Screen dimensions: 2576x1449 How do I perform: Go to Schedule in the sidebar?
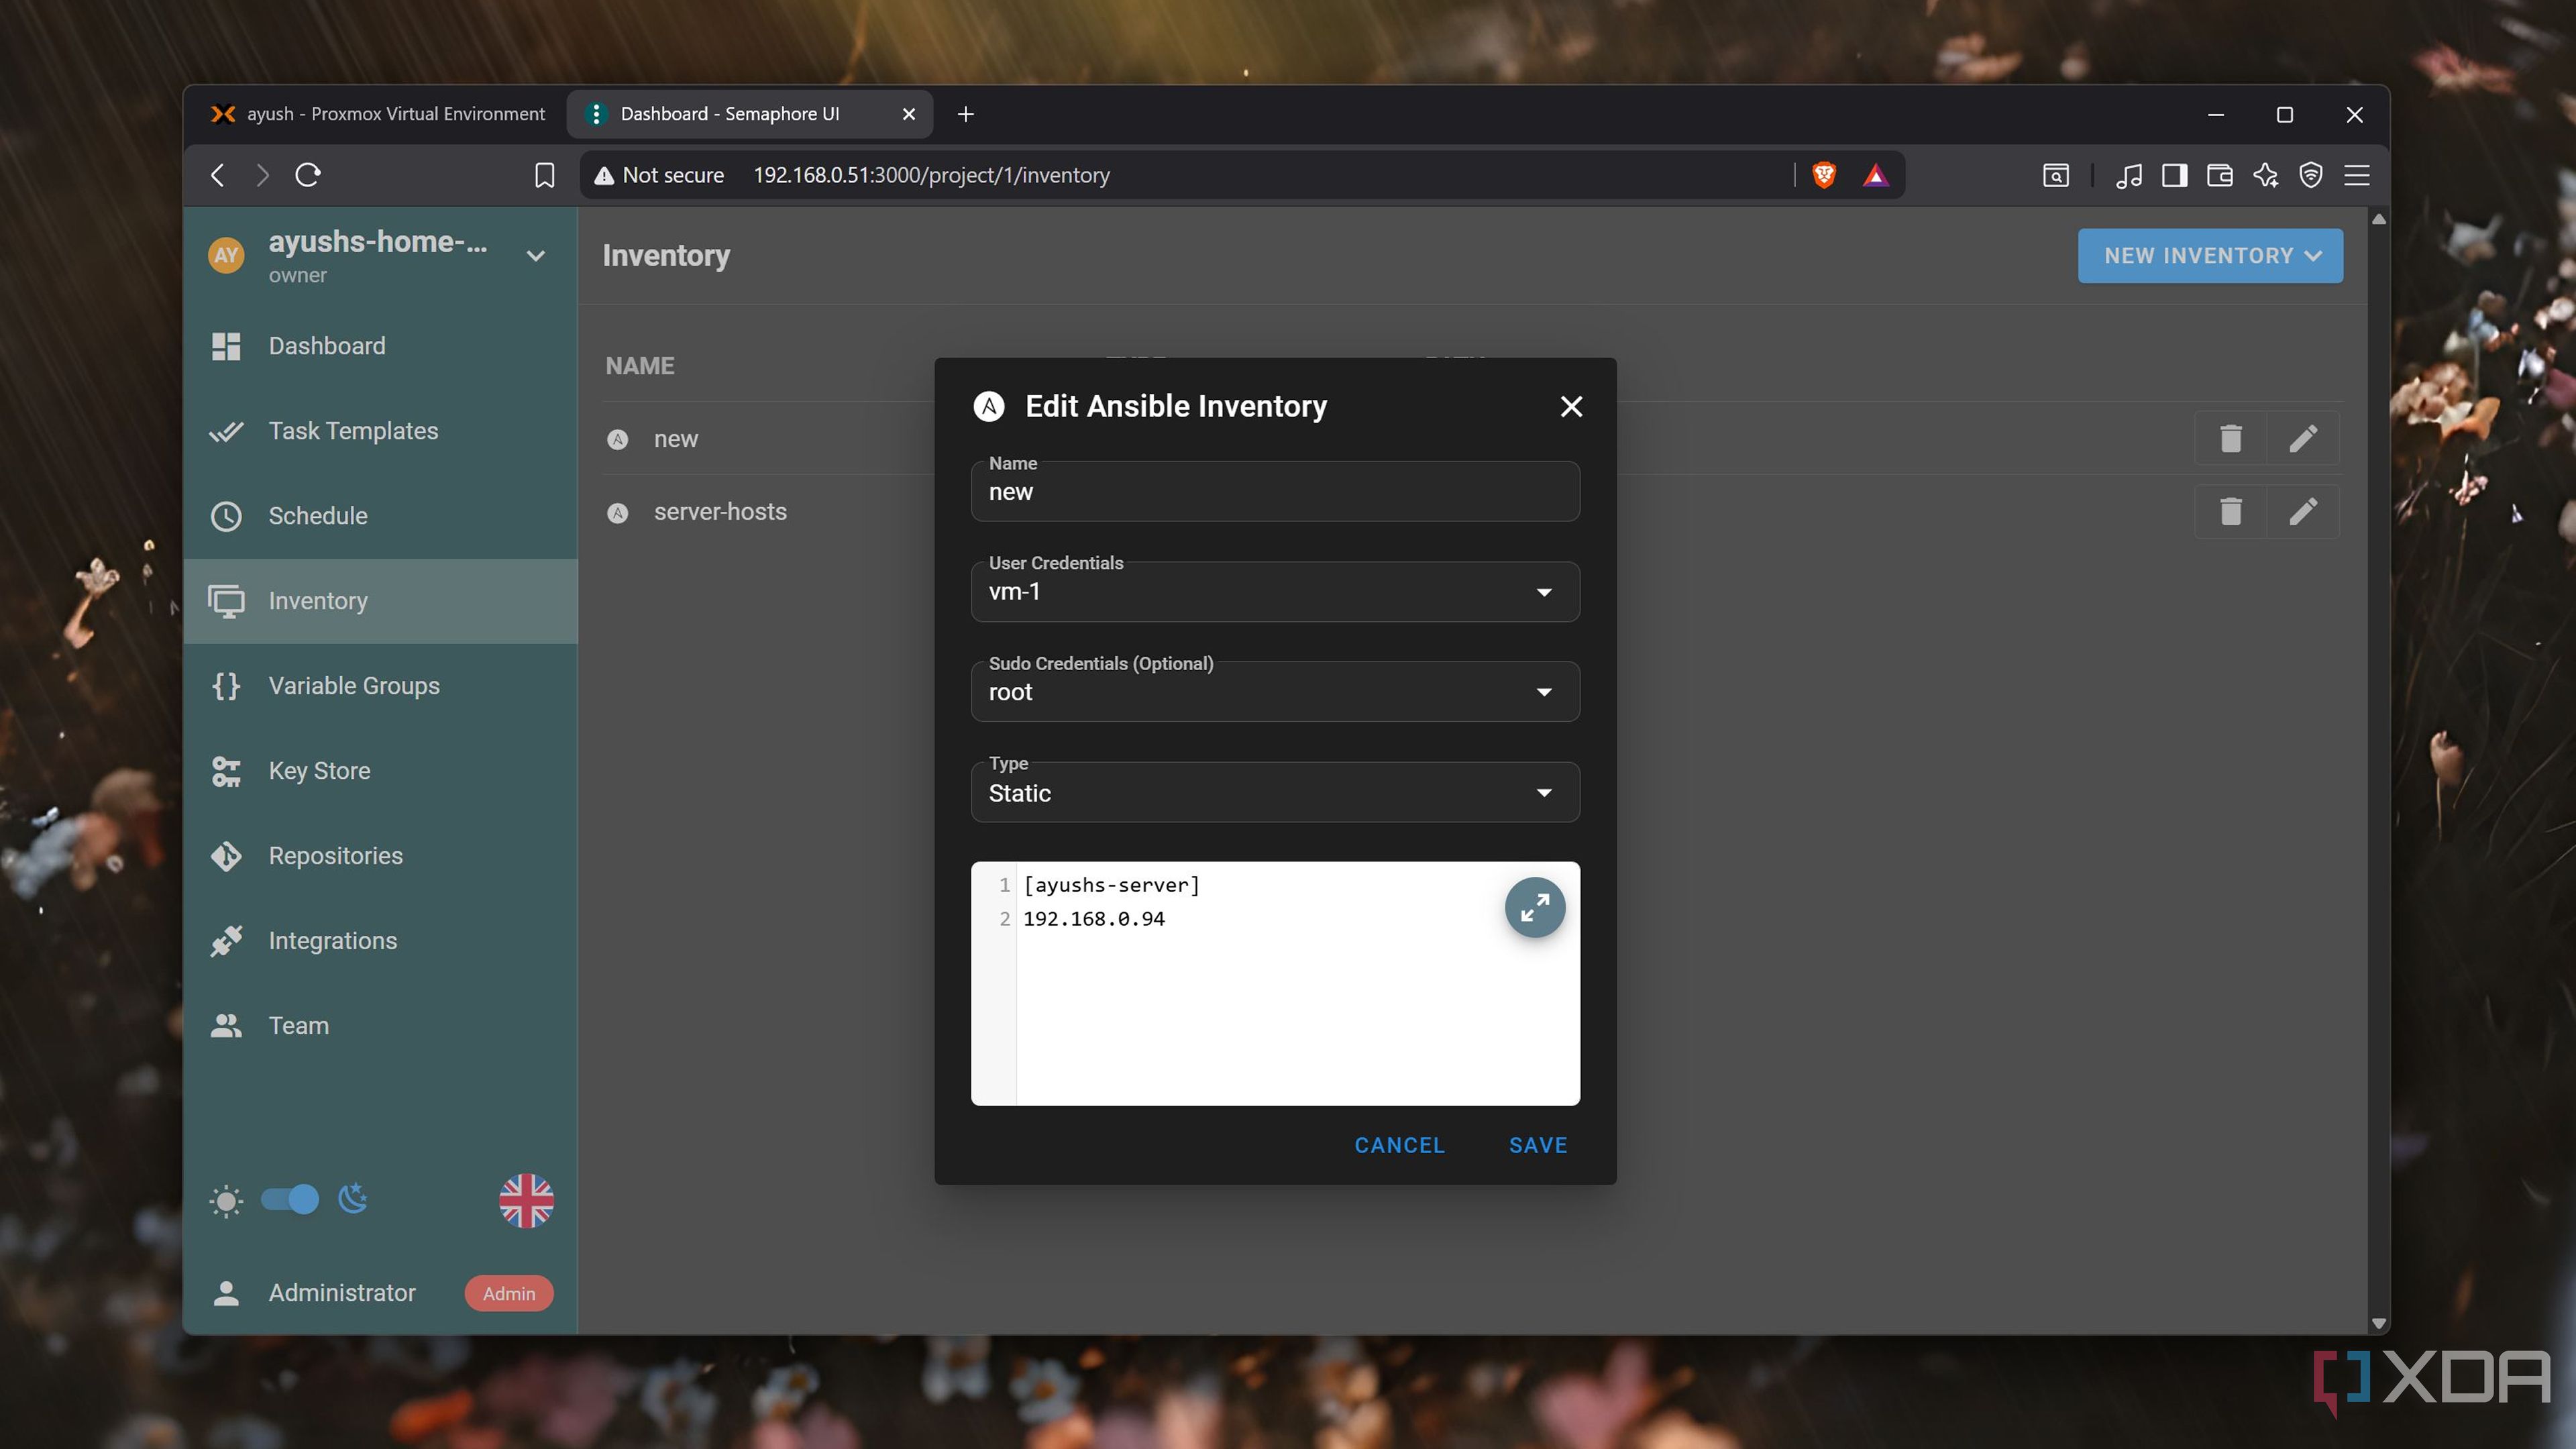(380, 516)
